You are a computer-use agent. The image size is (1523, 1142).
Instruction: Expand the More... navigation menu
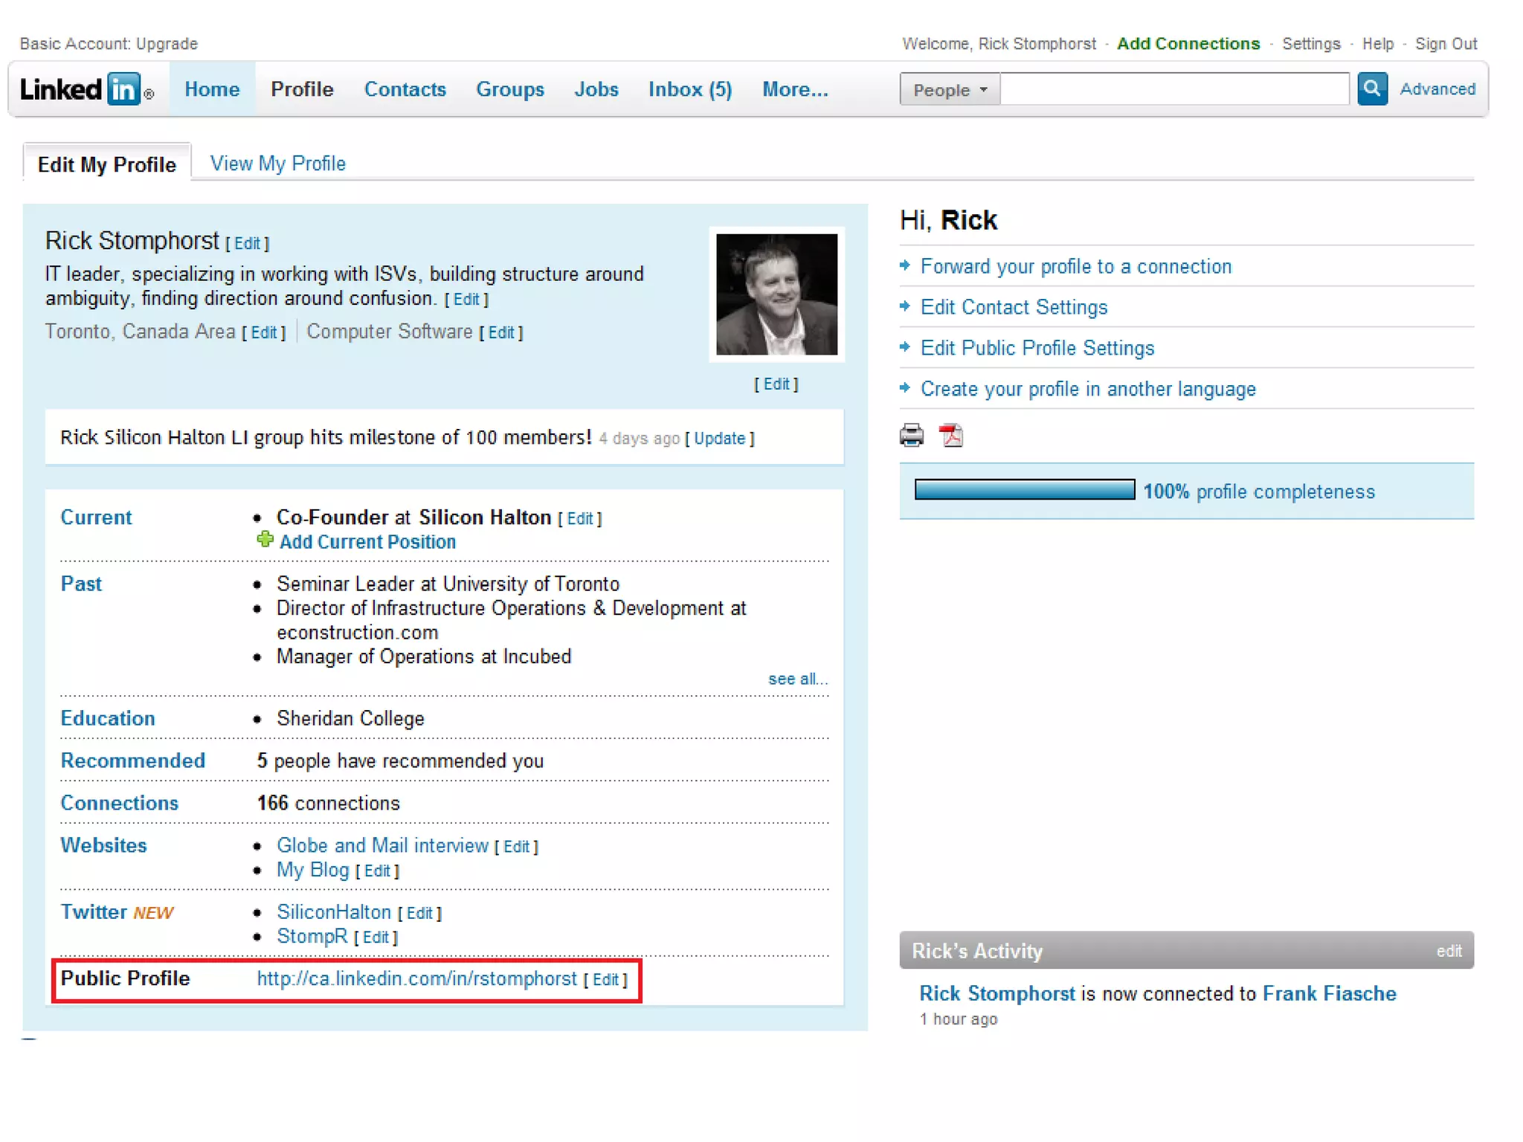pos(794,89)
